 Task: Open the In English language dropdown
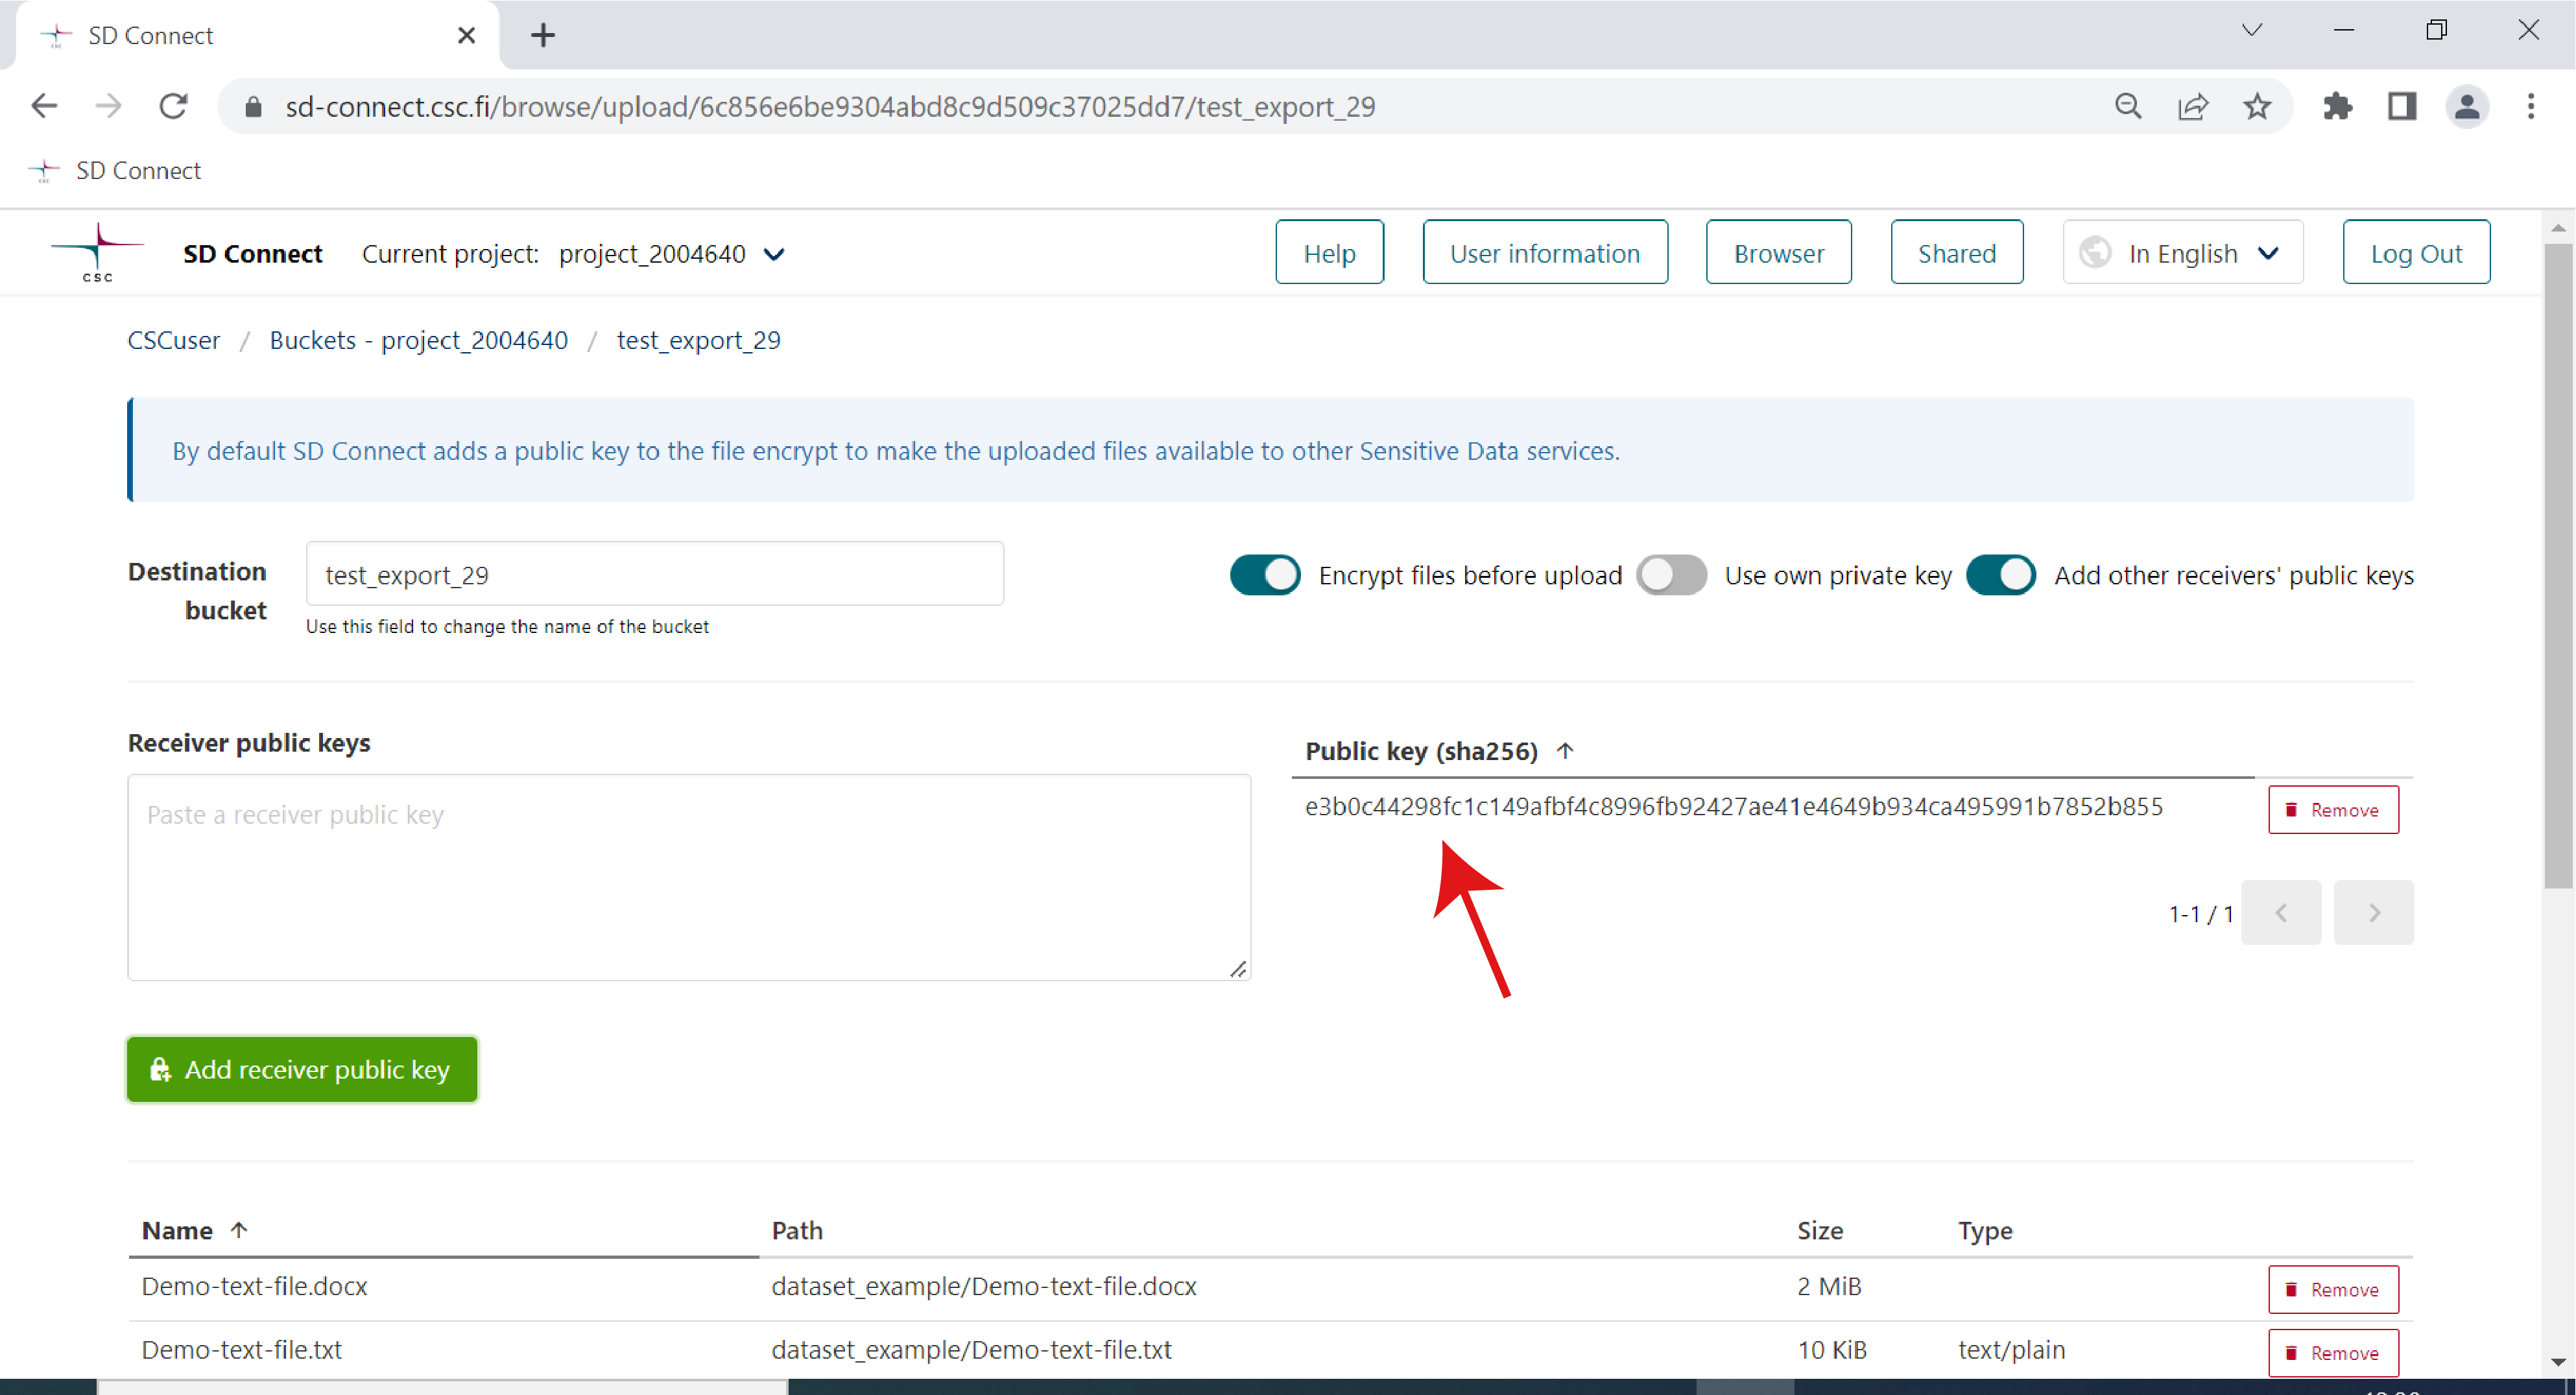(2183, 253)
